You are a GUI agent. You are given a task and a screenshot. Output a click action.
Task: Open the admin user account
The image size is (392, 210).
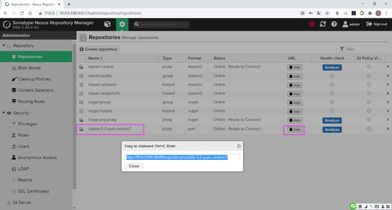(x=351, y=24)
